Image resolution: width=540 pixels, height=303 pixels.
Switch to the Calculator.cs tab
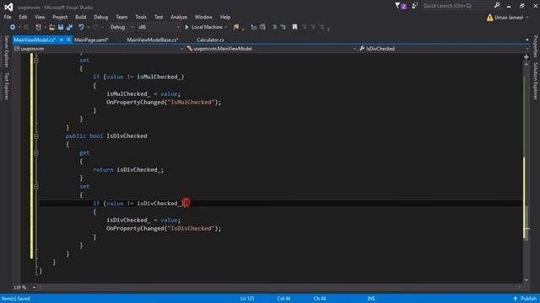point(210,40)
